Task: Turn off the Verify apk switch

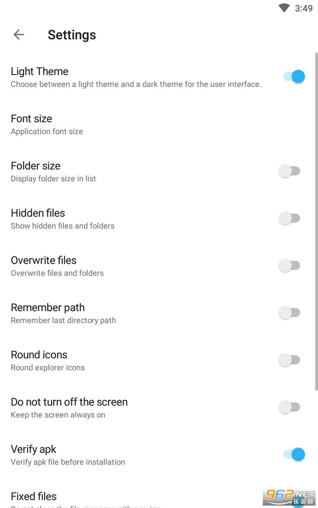Action: (x=295, y=454)
